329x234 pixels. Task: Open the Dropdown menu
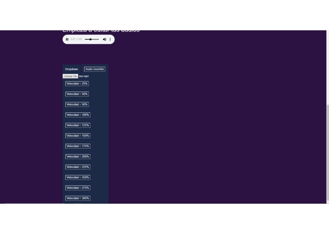(71, 69)
